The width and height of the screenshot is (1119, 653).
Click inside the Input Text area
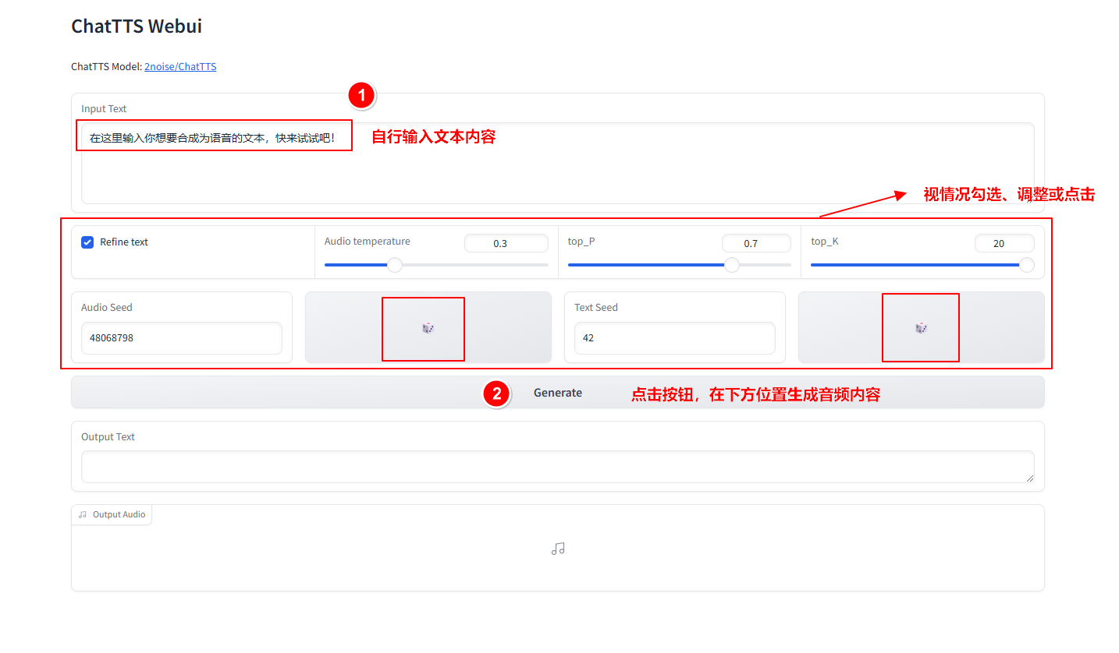[557, 171]
